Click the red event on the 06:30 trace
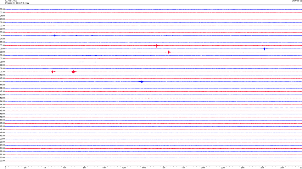The width and height of the screenshot is (302, 169). pyautogui.click(x=169, y=52)
